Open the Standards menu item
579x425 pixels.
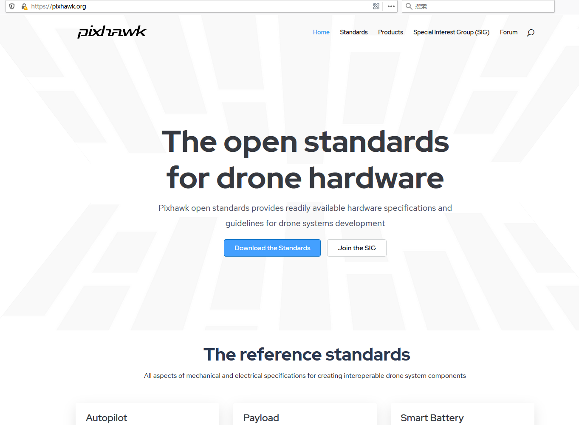coord(354,32)
